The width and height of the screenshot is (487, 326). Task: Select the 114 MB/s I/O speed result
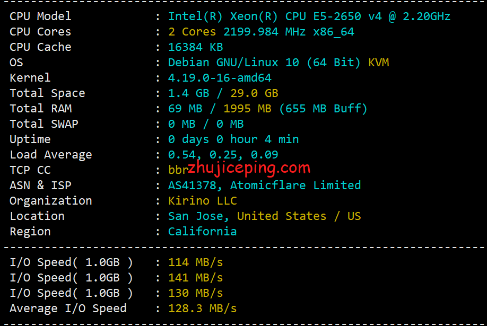(x=196, y=262)
